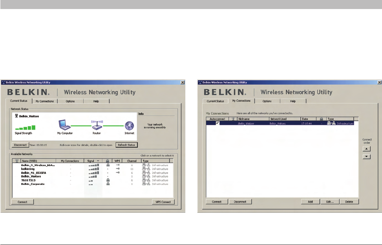
Task: Click the Router icon in Network Status
Action: click(x=97, y=125)
